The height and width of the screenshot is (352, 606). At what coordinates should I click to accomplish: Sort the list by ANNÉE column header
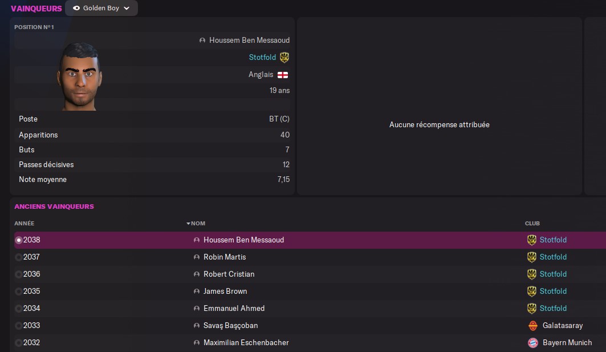point(25,224)
